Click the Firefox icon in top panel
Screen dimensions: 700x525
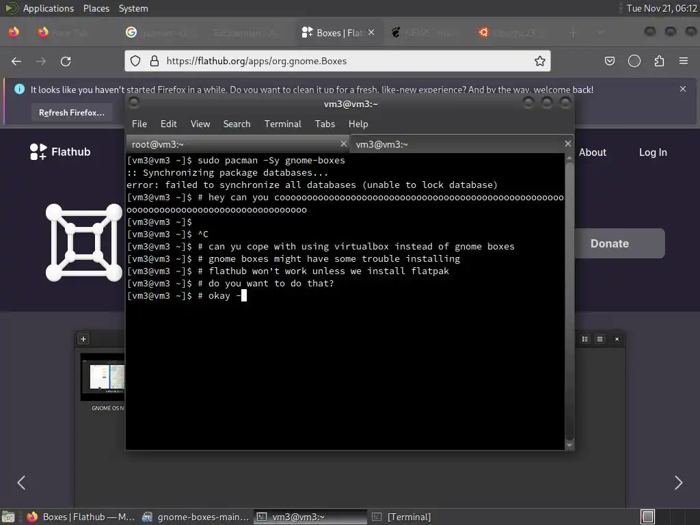tap(14, 32)
